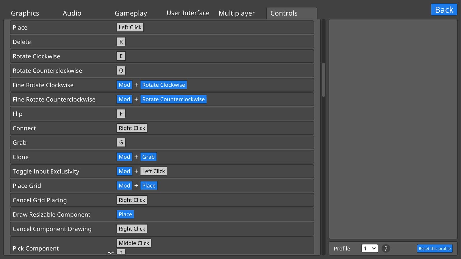461x259 pixels.
Task: Open the User Interface tab
Action: click(x=188, y=13)
